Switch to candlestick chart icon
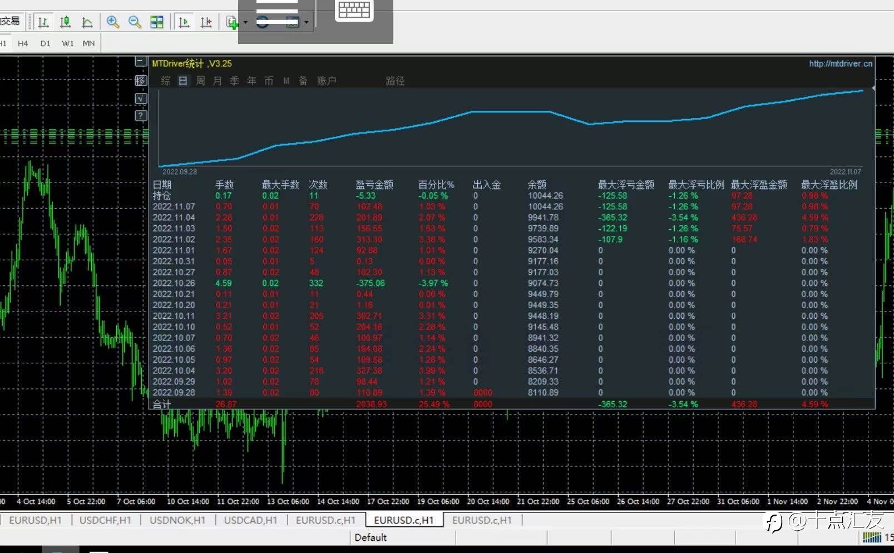This screenshot has height=553, width=894. point(65,22)
